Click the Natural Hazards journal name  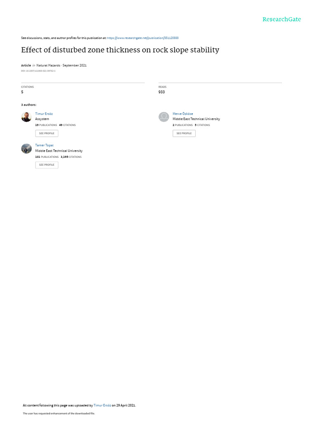[48, 65]
